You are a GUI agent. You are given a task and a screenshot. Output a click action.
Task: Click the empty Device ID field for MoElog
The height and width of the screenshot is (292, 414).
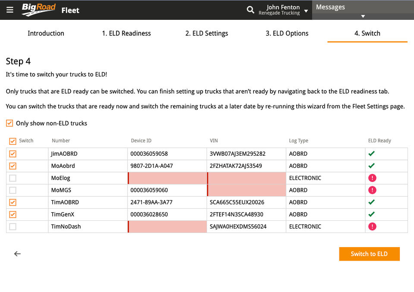[167, 178]
